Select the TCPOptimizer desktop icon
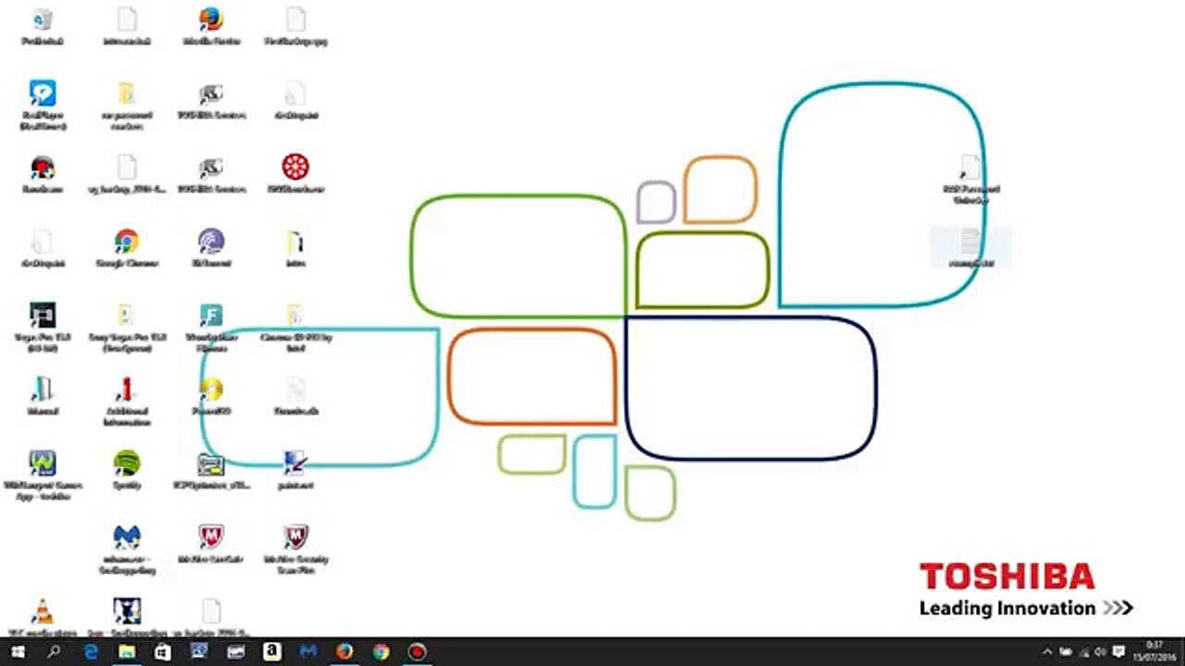 point(211,470)
